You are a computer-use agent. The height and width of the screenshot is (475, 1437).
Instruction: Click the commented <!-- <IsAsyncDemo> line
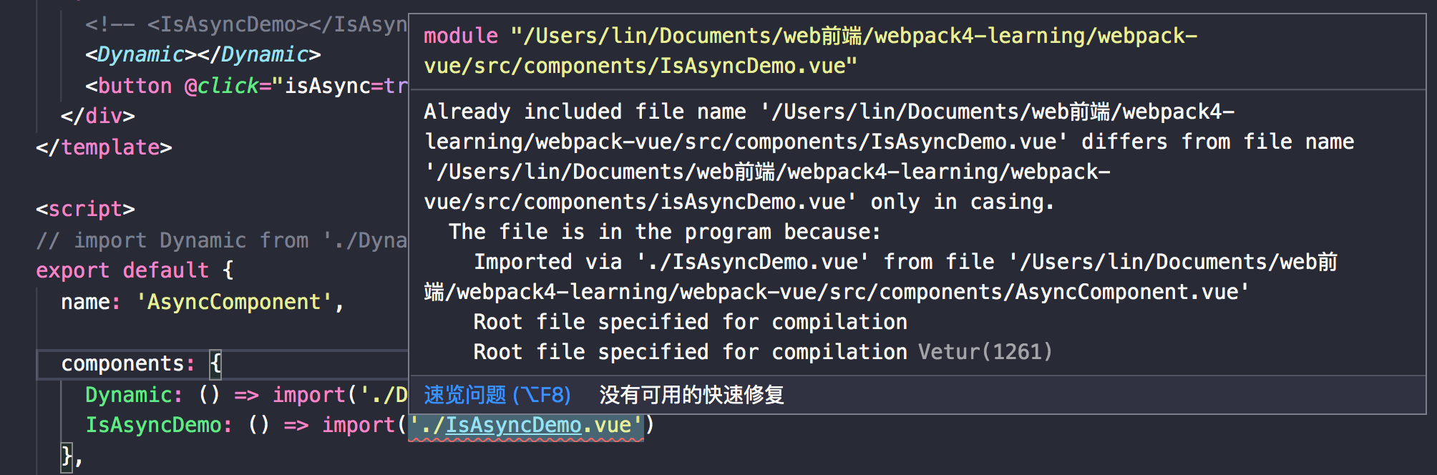coord(236,24)
